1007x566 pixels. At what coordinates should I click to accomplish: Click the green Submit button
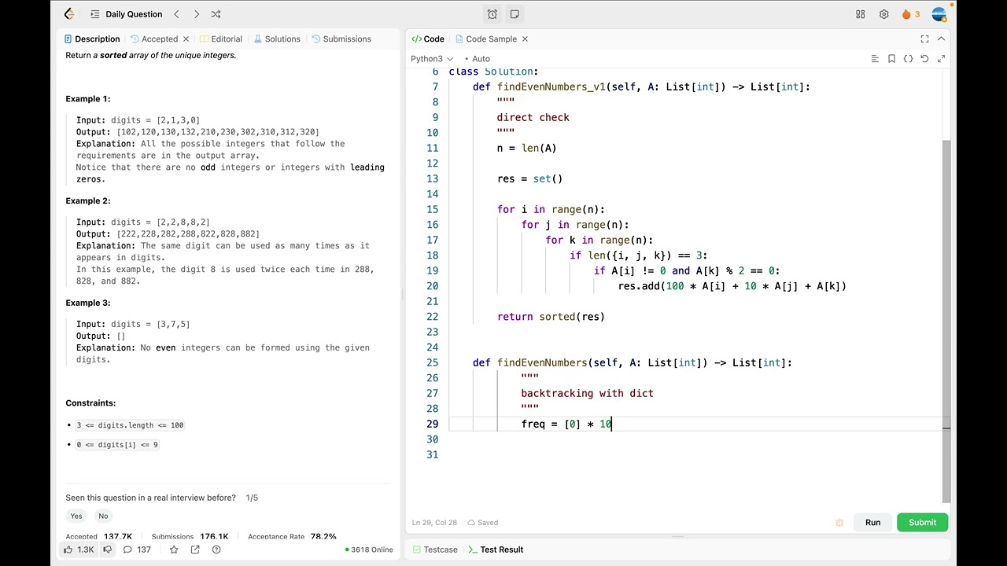pos(922,523)
